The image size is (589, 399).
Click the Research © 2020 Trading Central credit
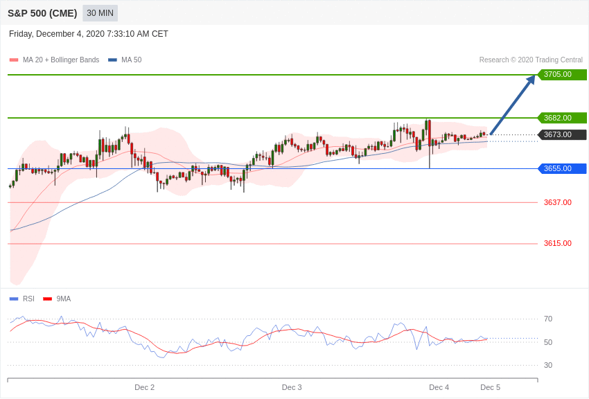(x=531, y=60)
